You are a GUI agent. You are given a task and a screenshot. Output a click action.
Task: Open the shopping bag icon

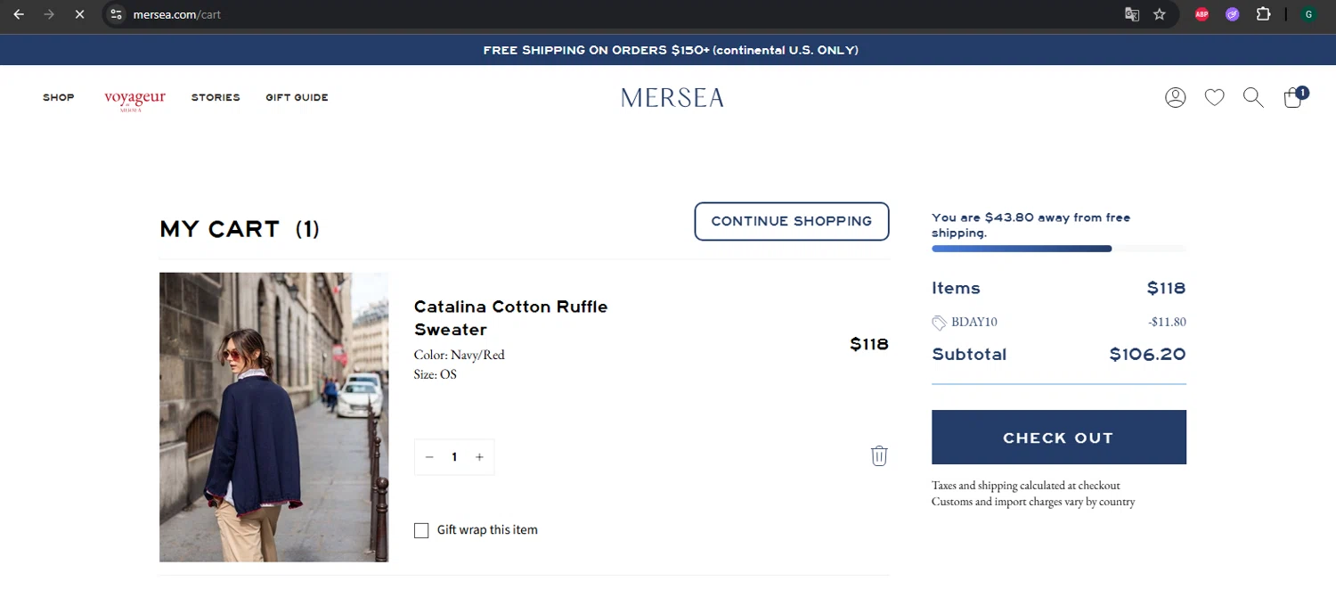(1293, 97)
